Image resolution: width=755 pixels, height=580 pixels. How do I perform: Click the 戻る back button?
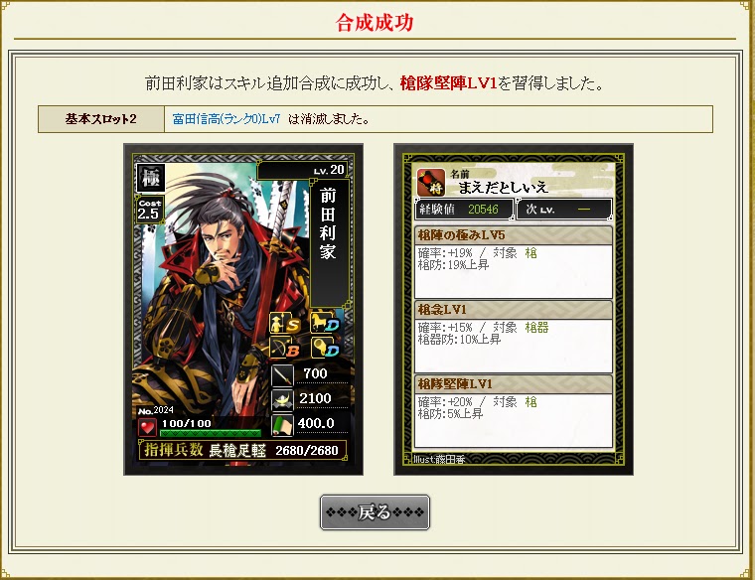[x=375, y=512]
